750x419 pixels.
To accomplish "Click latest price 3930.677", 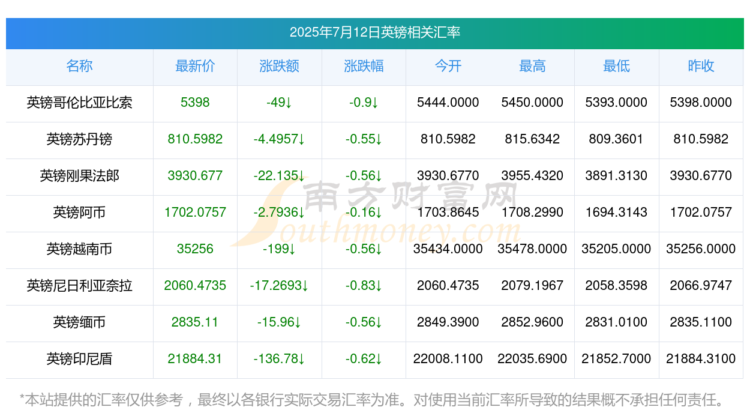I will click(x=195, y=176).
